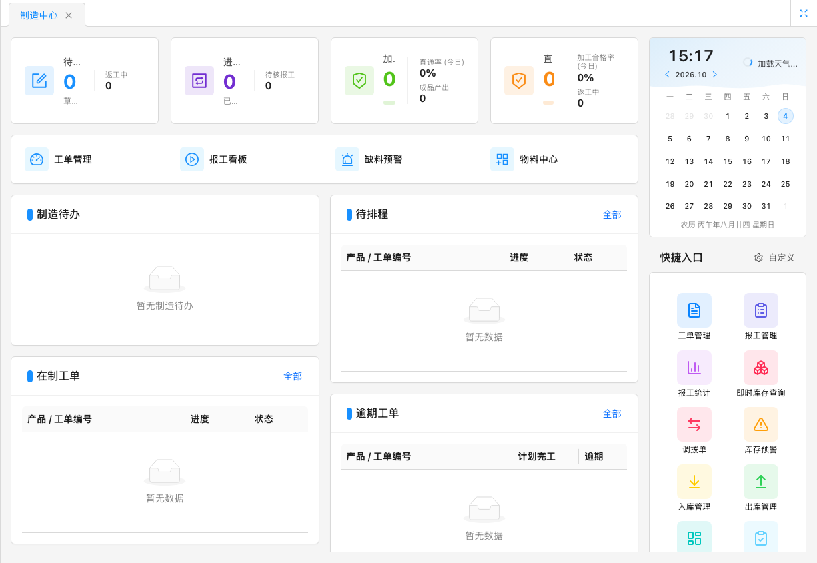Click the 暂无制造待办 empty placeholder
This screenshot has width=817, height=563.
pos(165,290)
